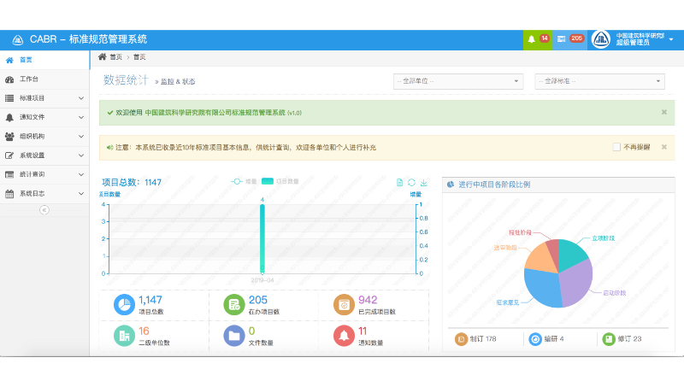Viewport: 684px width, 387px height.
Task: Click the chart download image icon
Action: [x=423, y=183]
